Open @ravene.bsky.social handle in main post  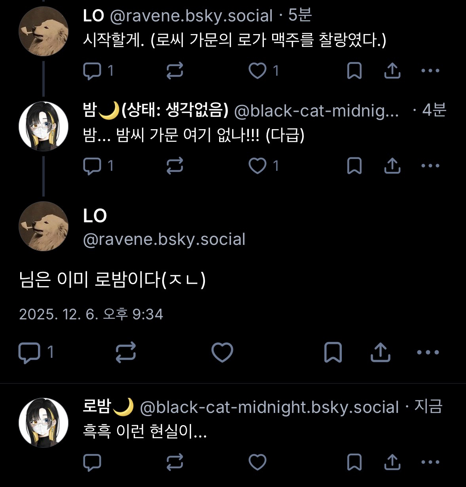click(164, 239)
